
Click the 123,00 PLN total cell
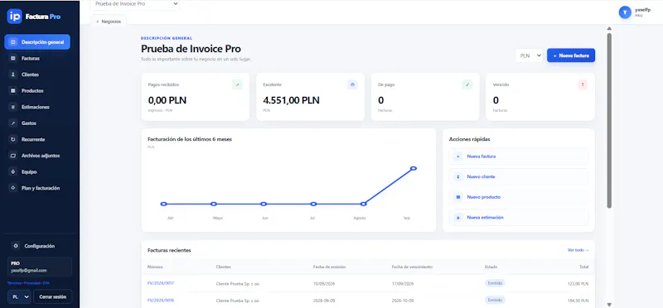point(578,284)
